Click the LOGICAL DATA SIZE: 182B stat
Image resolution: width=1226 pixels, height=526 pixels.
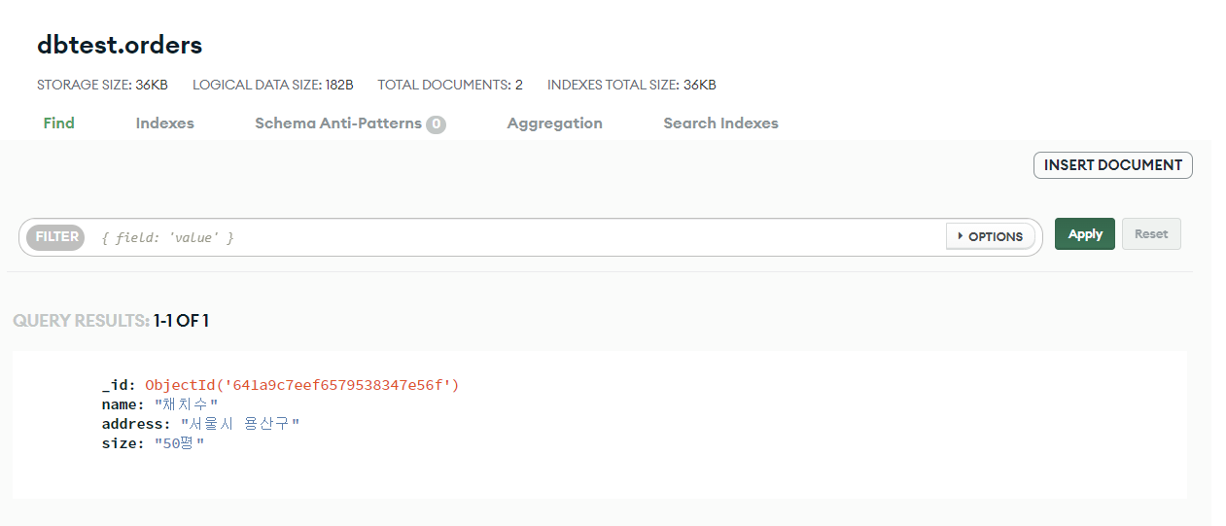(272, 85)
